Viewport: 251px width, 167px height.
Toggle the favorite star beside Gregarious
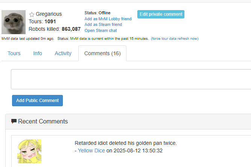point(32,15)
